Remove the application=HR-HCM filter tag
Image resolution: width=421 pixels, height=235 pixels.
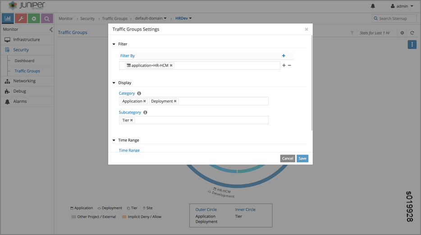pyautogui.click(x=171, y=66)
